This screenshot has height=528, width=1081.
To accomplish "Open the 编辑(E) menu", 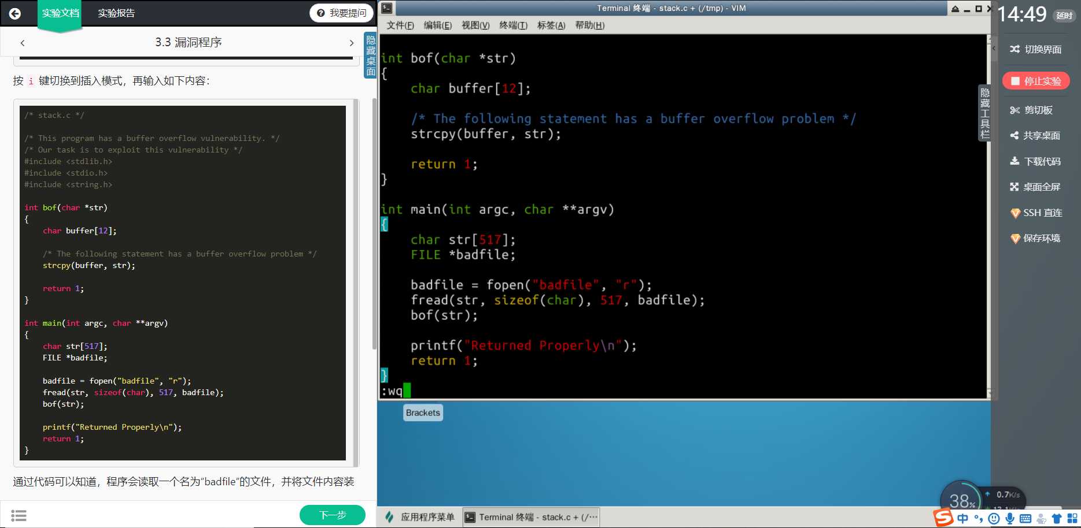I will point(438,25).
